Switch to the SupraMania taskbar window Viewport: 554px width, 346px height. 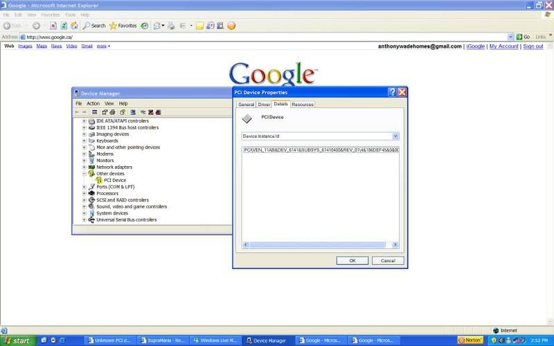click(x=163, y=340)
